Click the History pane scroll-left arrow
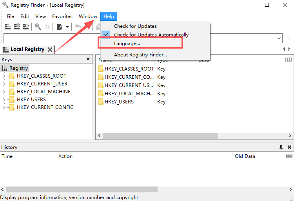 (2, 190)
